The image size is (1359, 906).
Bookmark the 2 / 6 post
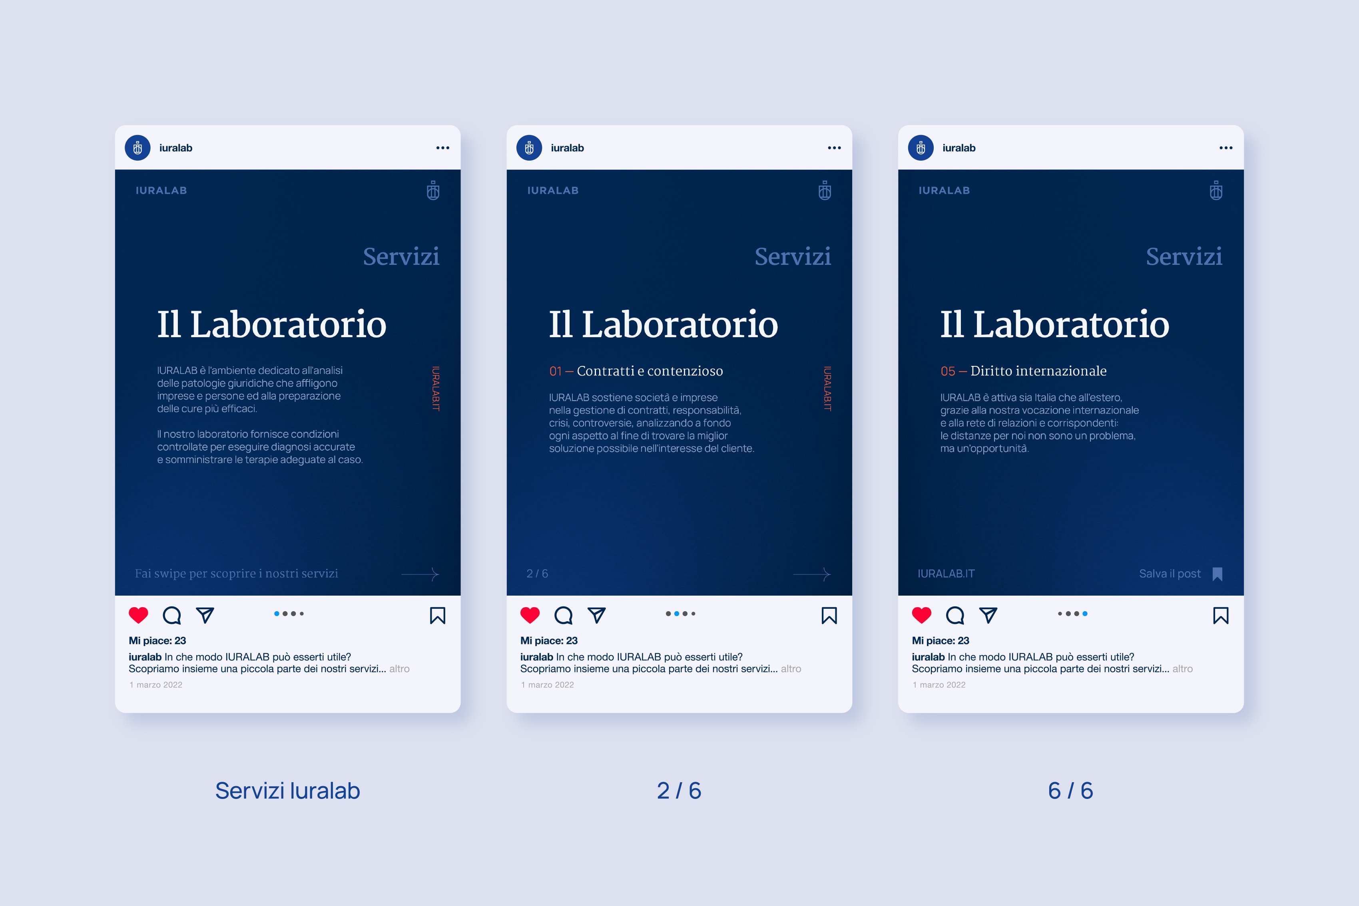829,615
